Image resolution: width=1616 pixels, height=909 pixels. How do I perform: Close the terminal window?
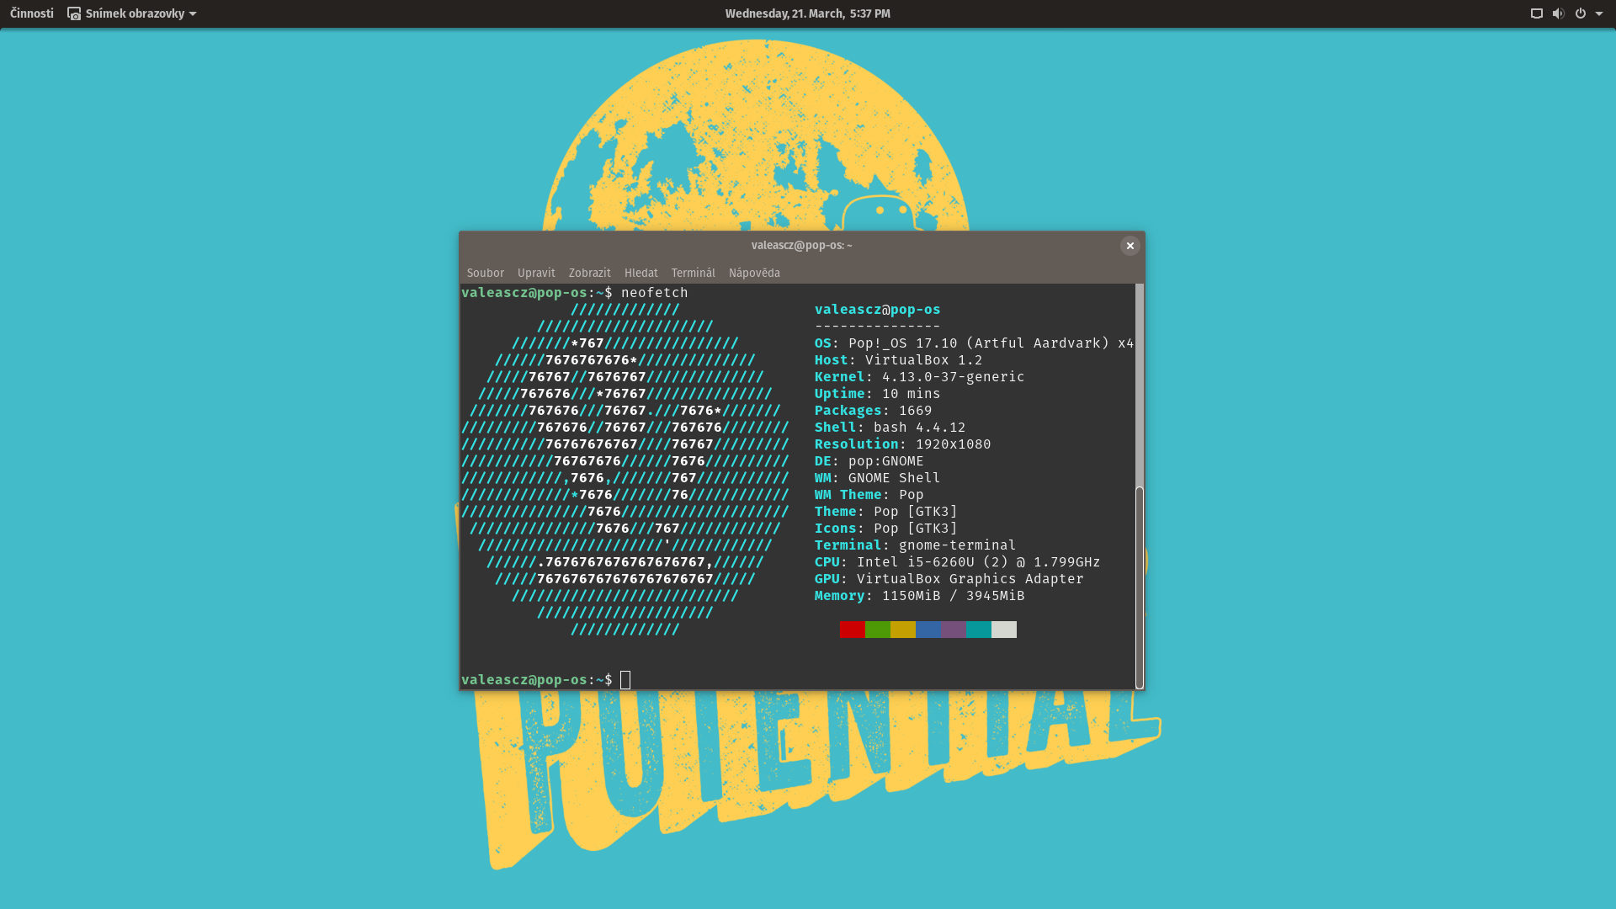click(1130, 246)
